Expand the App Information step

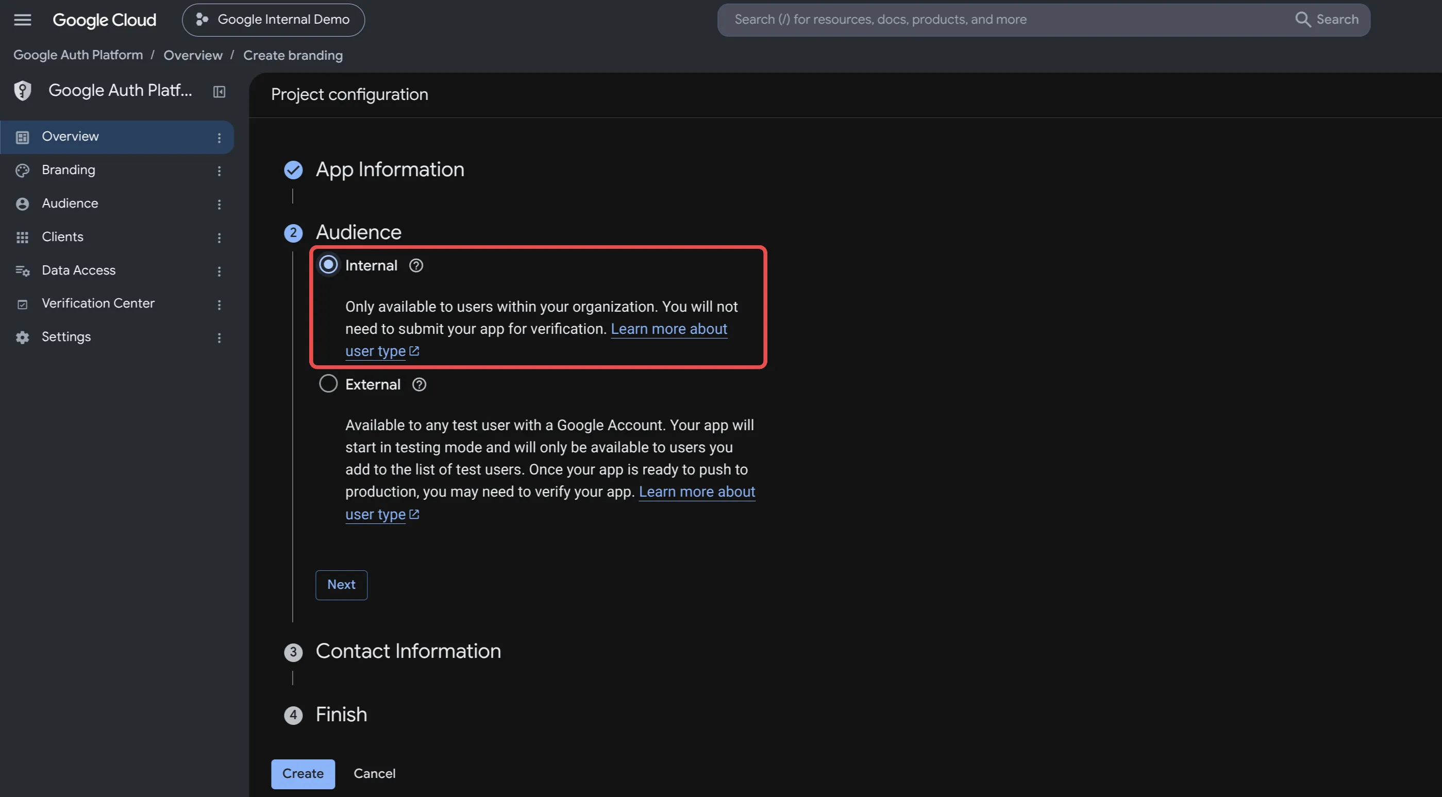click(x=390, y=169)
